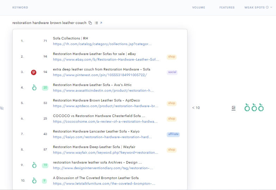Copy the keyword with the copy icon
Image resolution: width=276 pixels, height=190 pixels.
pos(90,23)
